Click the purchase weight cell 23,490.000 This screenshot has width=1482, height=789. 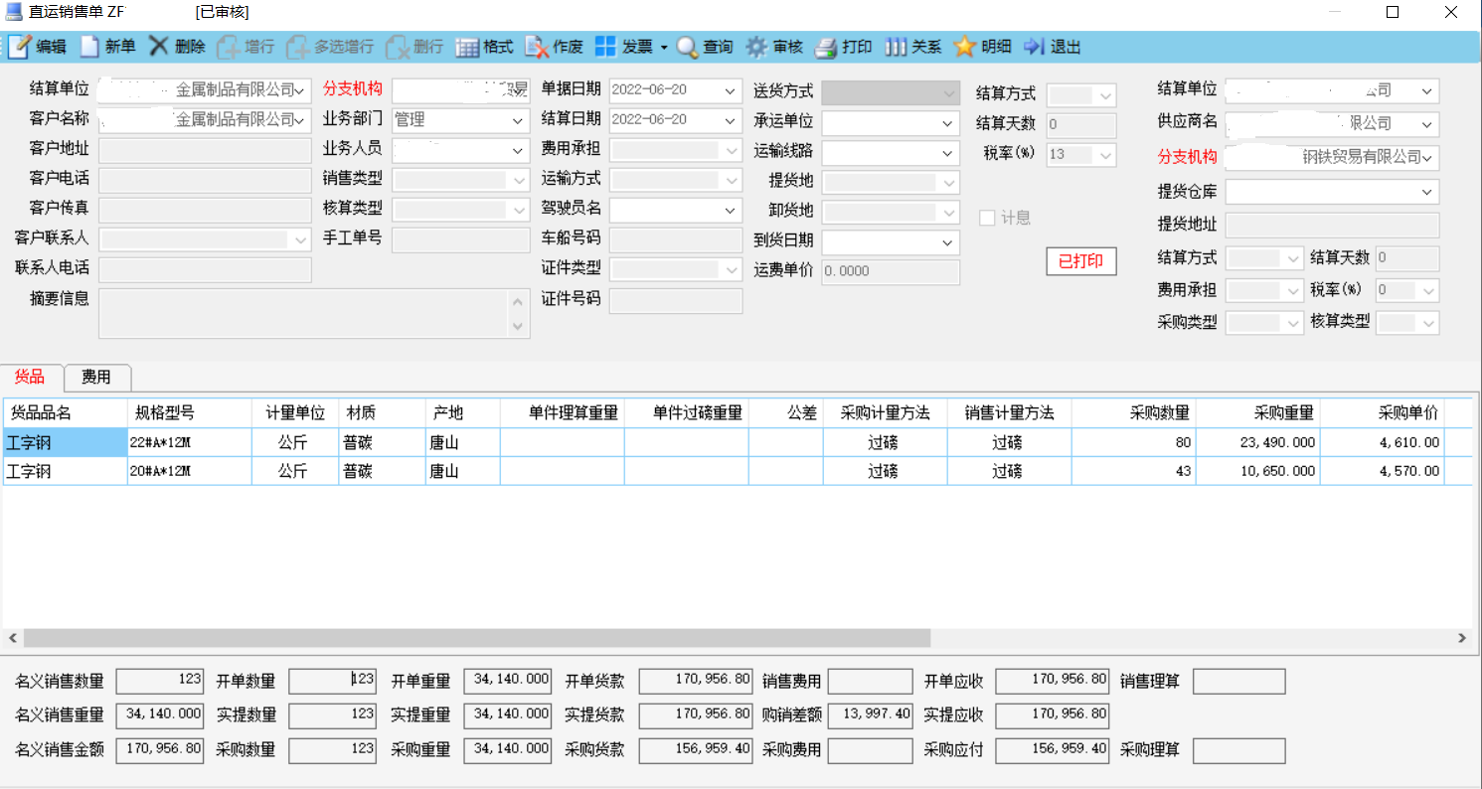(1258, 443)
